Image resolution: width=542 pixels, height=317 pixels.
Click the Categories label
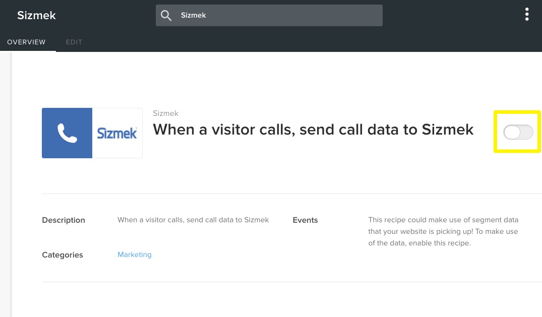point(62,255)
